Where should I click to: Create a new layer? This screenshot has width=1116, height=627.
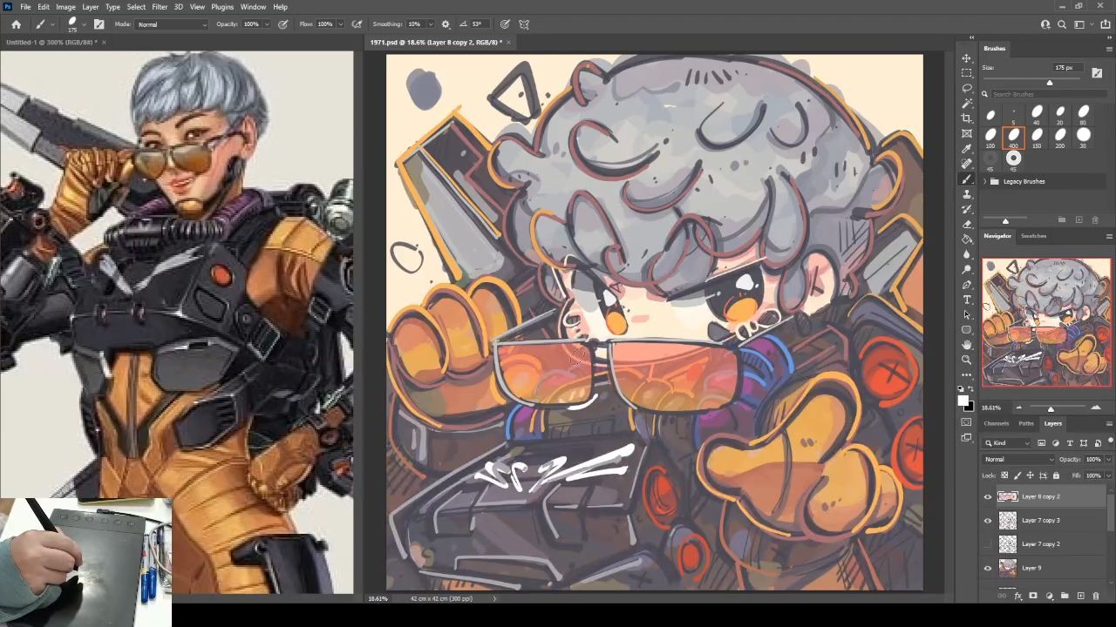click(1080, 597)
